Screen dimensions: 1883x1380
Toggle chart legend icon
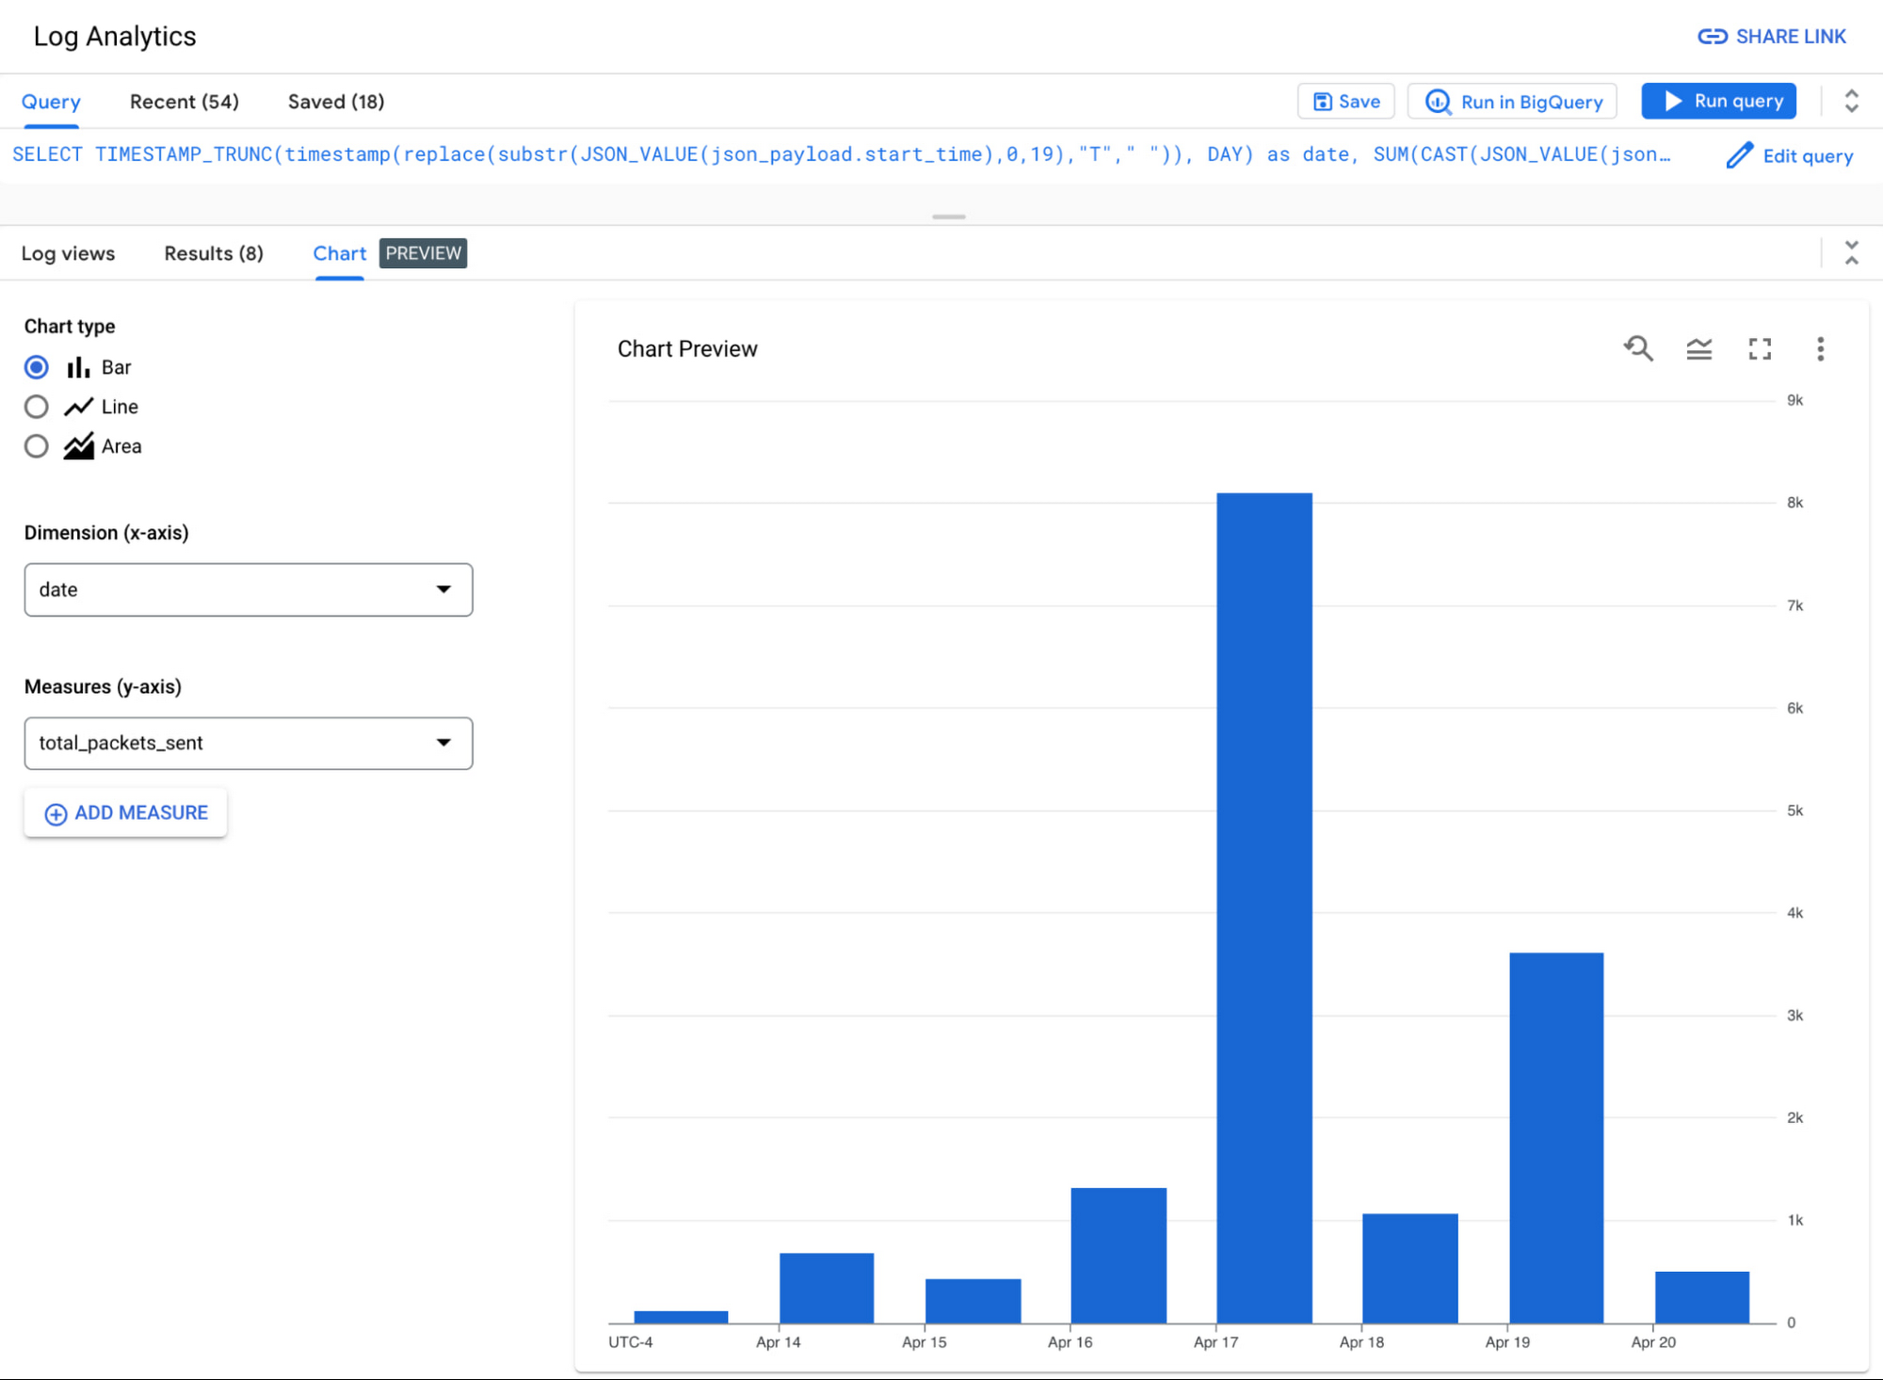[x=1699, y=349]
